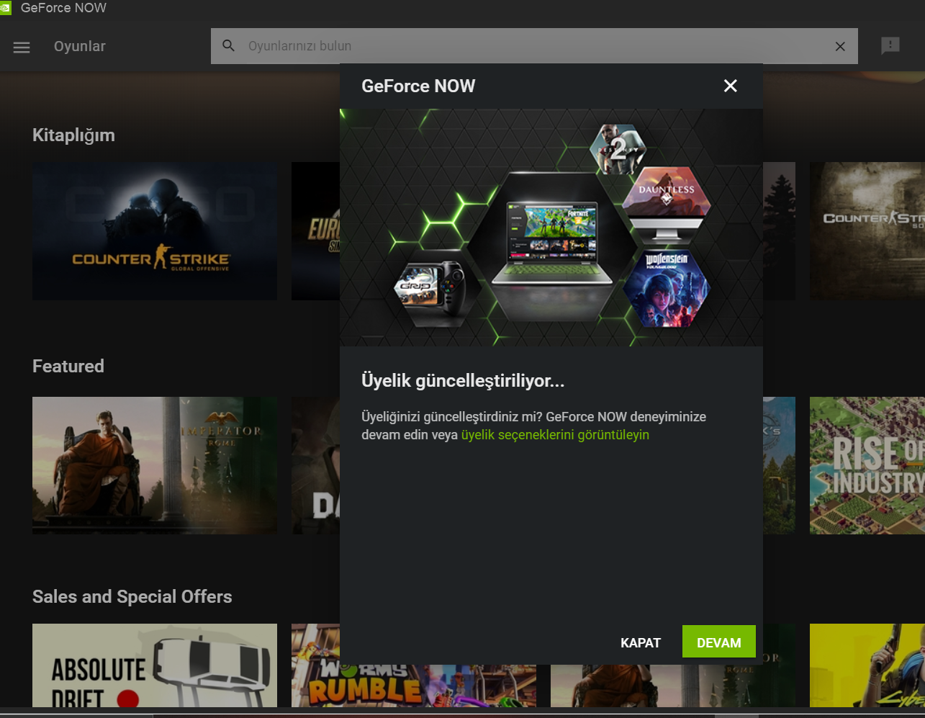Open the feedback icon in the top bar
This screenshot has height=718, width=925.
[890, 46]
